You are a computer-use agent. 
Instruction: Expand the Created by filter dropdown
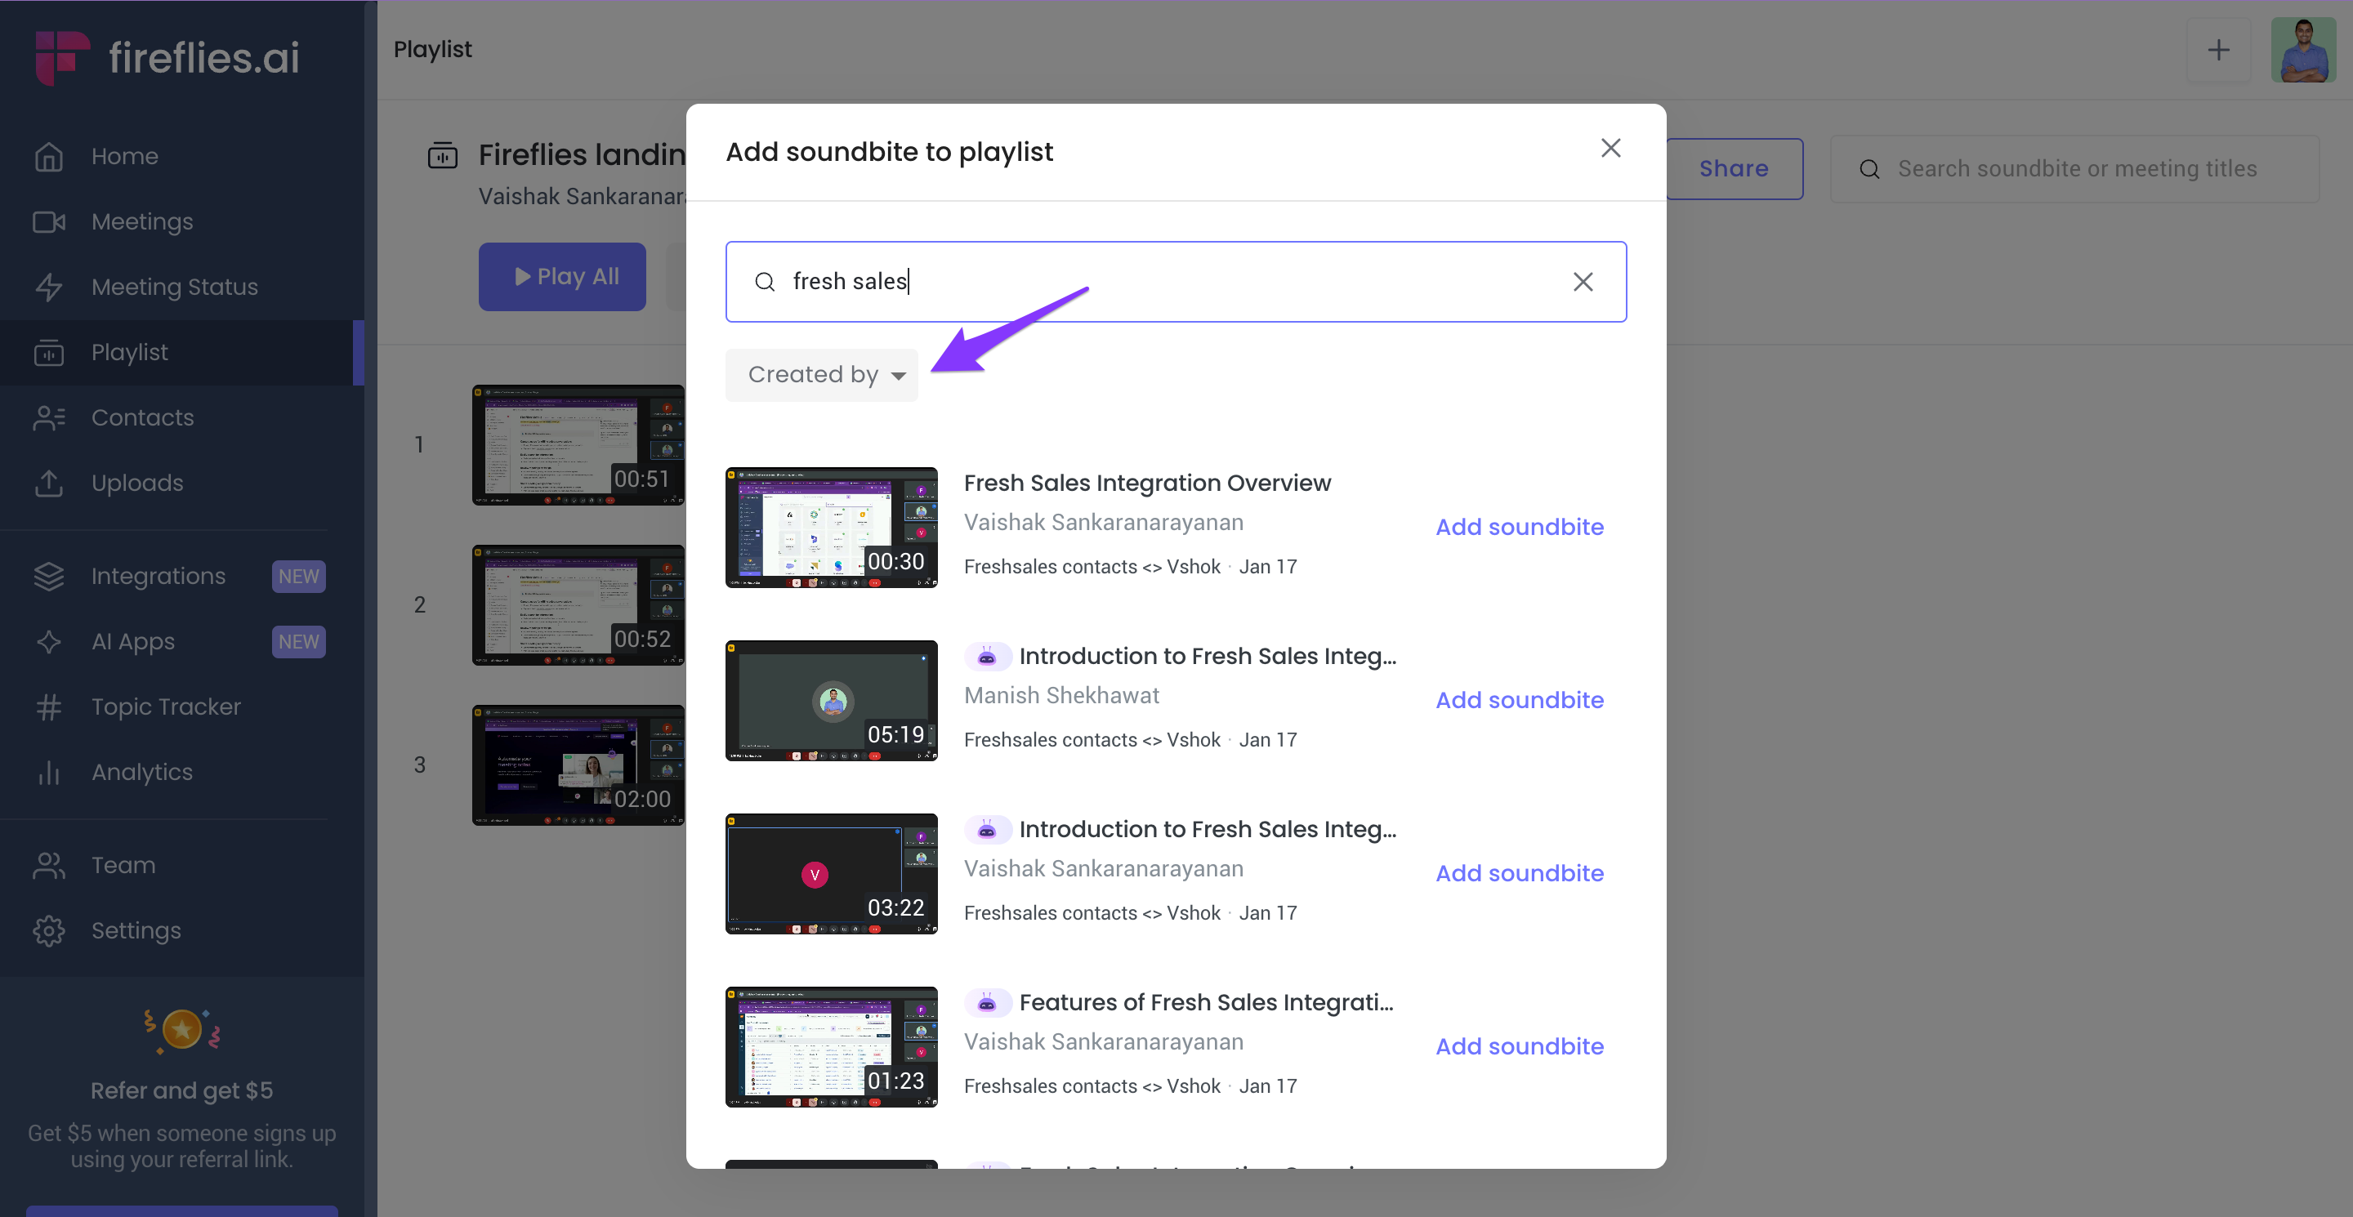coord(821,374)
